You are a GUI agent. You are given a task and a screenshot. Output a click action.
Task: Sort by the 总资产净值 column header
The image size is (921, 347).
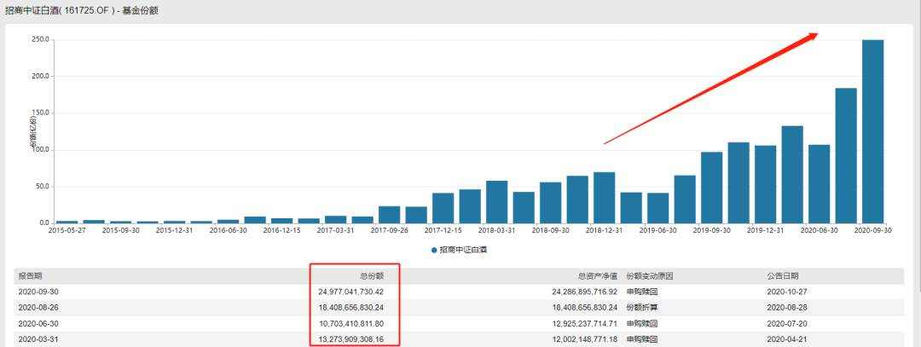coord(597,276)
